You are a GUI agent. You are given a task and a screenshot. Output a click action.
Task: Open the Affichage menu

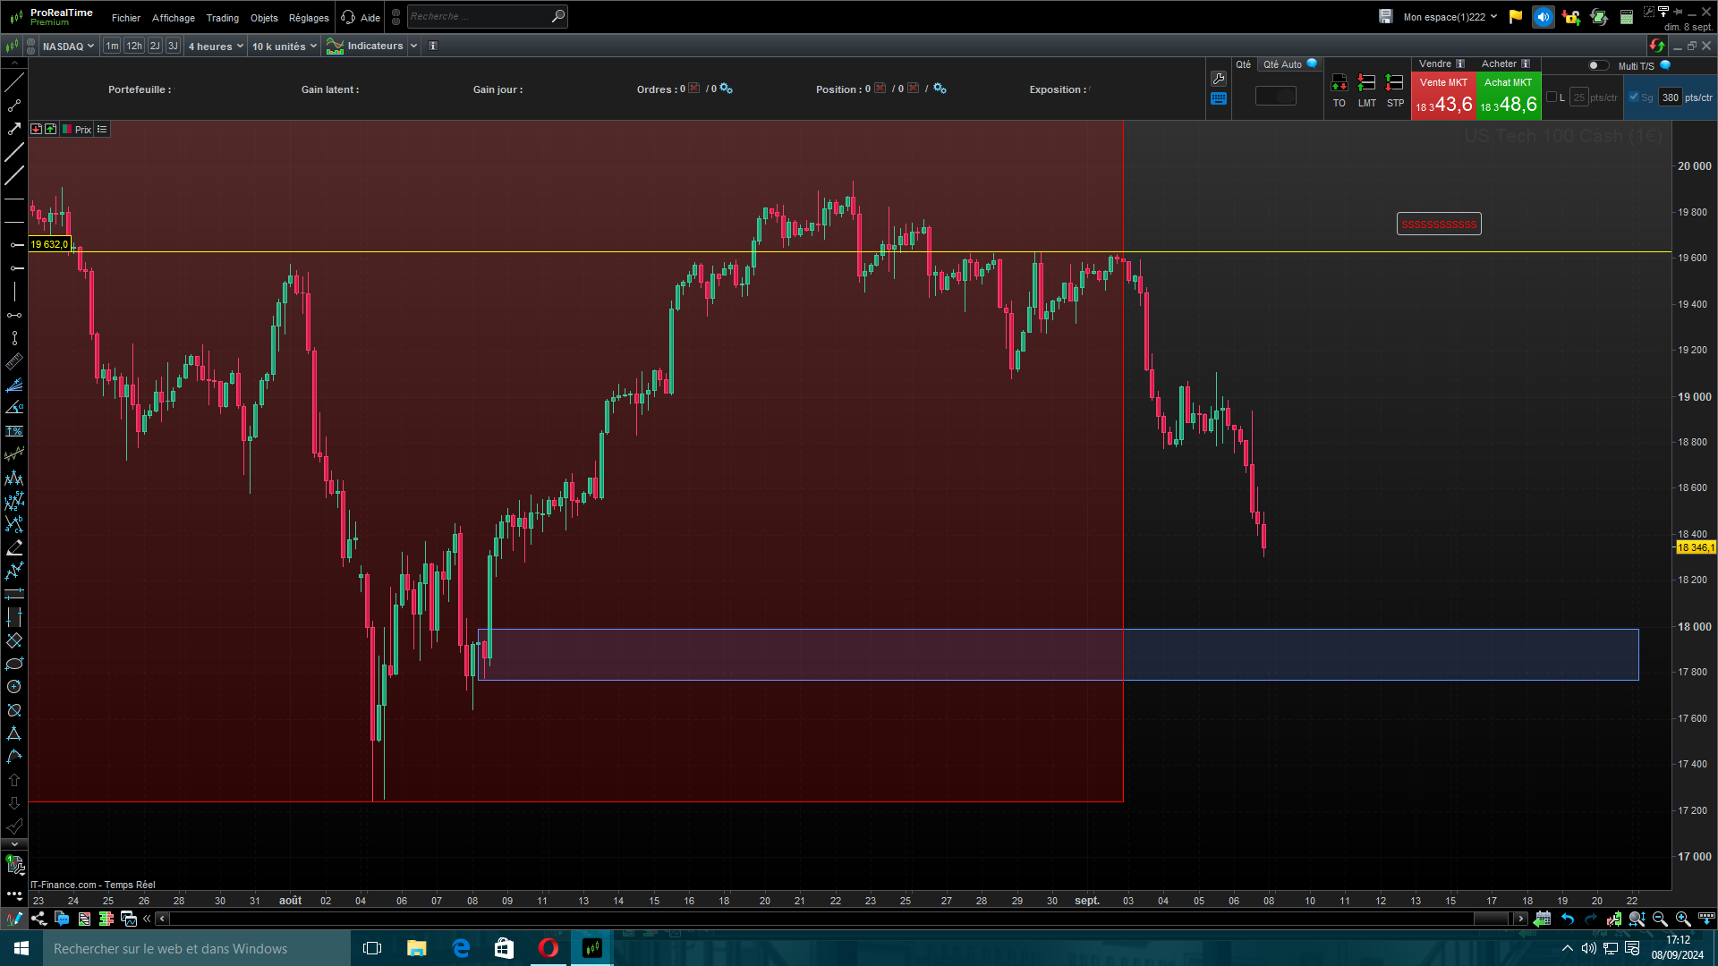tap(173, 18)
